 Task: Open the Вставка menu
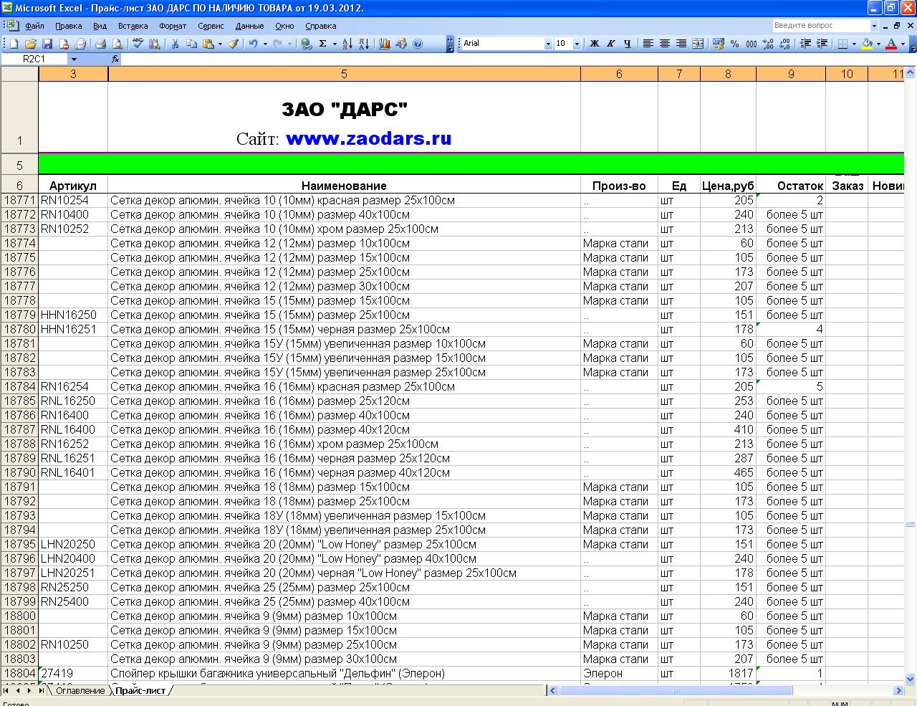tap(133, 26)
